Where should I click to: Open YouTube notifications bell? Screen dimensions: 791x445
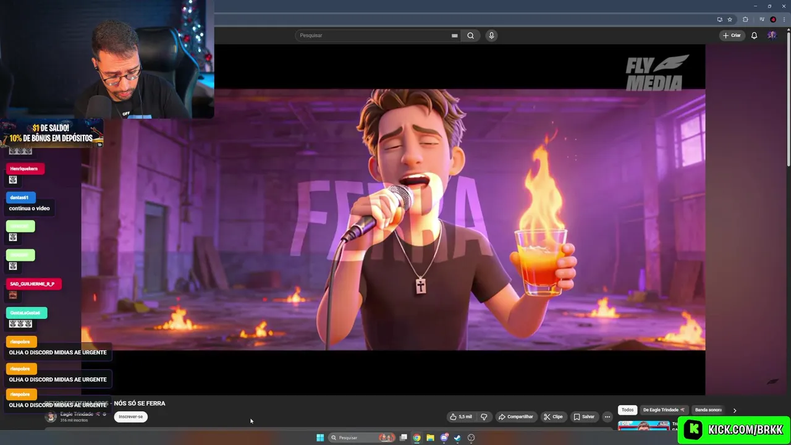(754, 35)
